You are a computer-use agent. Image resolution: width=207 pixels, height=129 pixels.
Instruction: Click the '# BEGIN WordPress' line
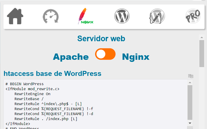25,84
